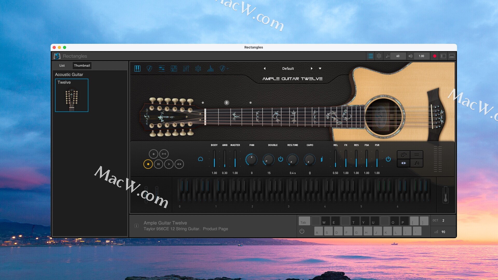Toggle the instrument list view icon
The image size is (498, 280).
tap(370, 56)
